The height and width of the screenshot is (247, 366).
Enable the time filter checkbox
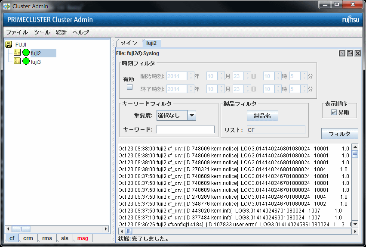(129, 87)
